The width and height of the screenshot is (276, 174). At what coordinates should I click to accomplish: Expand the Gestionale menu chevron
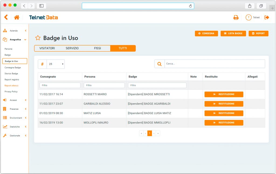click(x=26, y=136)
